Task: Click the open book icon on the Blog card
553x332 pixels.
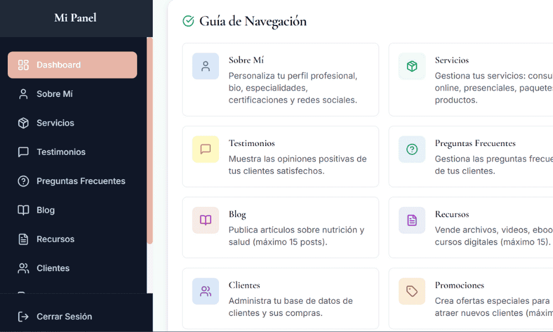Action: [x=205, y=220]
